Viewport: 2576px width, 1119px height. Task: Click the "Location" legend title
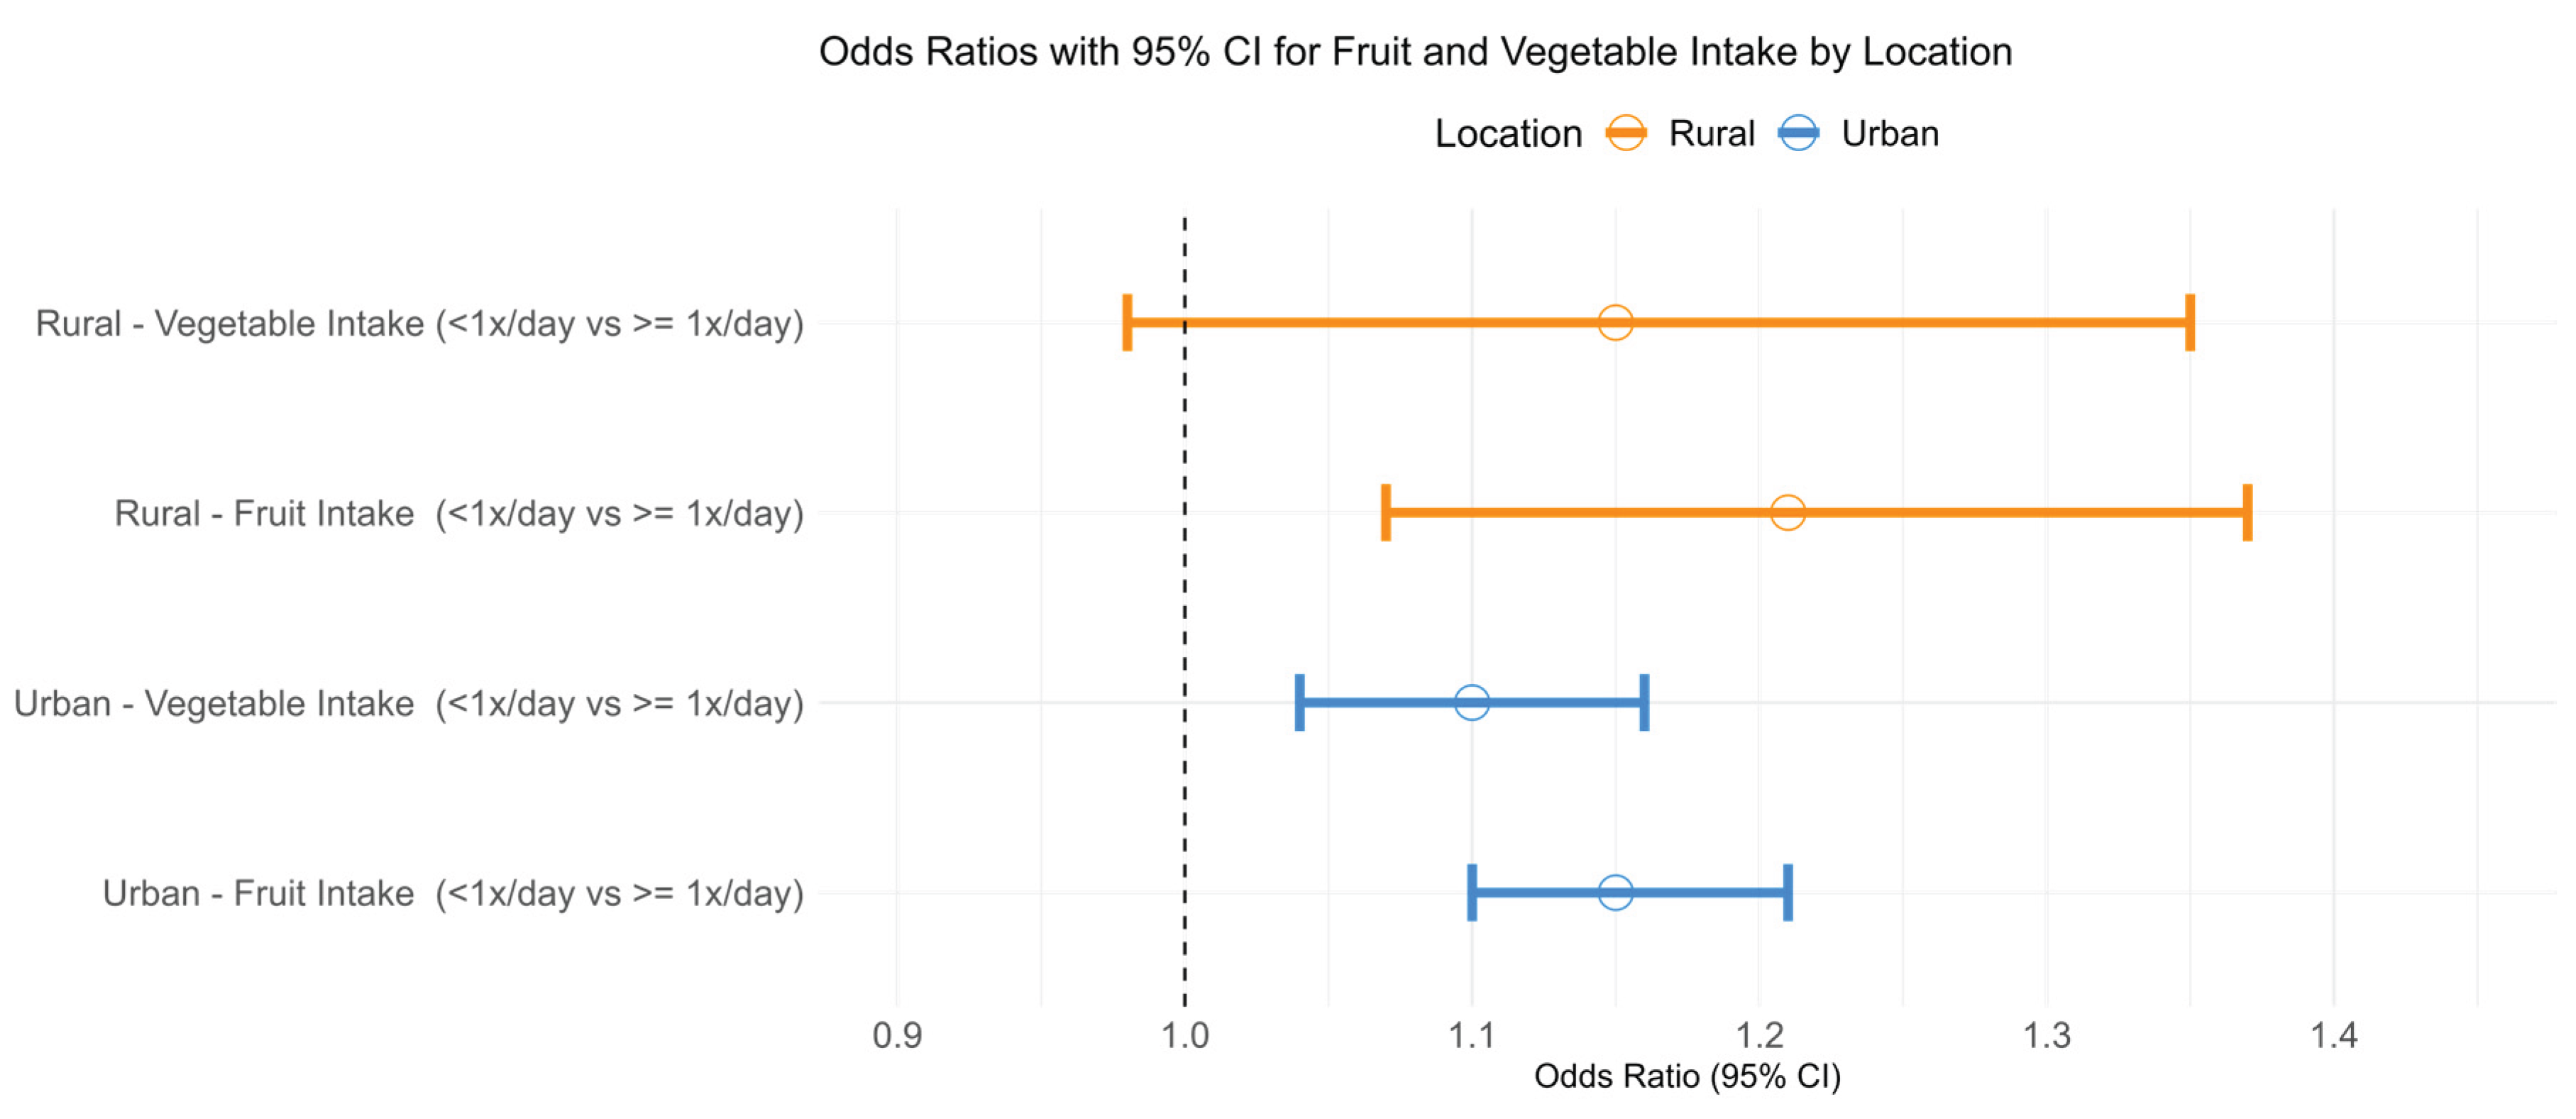pos(1508,133)
